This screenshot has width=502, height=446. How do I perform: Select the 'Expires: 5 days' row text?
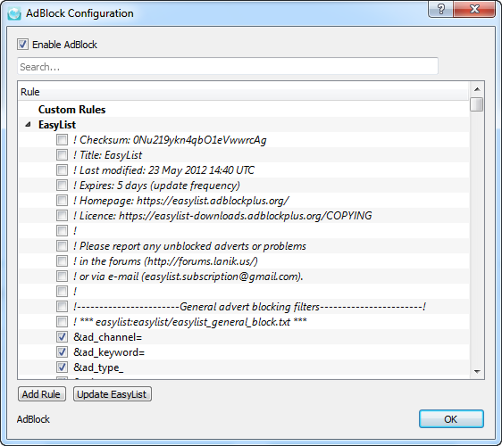tap(156, 185)
